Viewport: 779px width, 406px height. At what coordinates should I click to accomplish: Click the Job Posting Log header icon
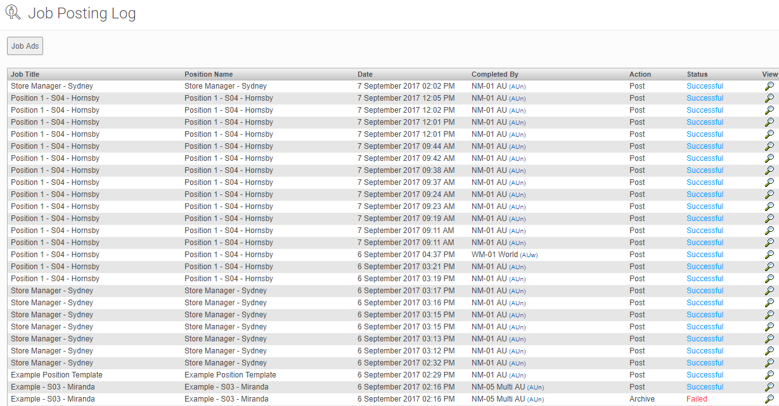click(13, 13)
